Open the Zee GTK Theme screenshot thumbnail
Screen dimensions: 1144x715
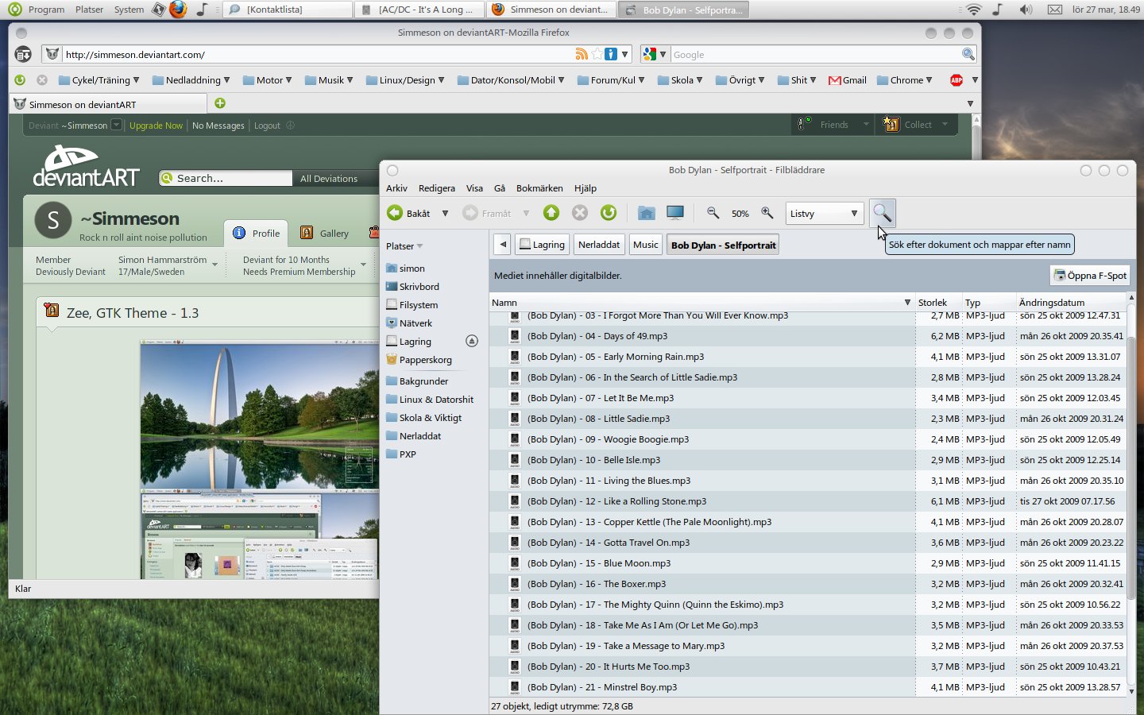click(x=259, y=459)
